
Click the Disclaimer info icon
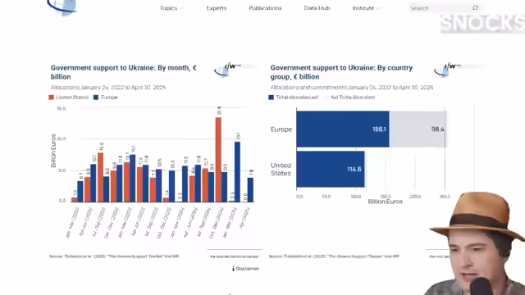tap(233, 269)
